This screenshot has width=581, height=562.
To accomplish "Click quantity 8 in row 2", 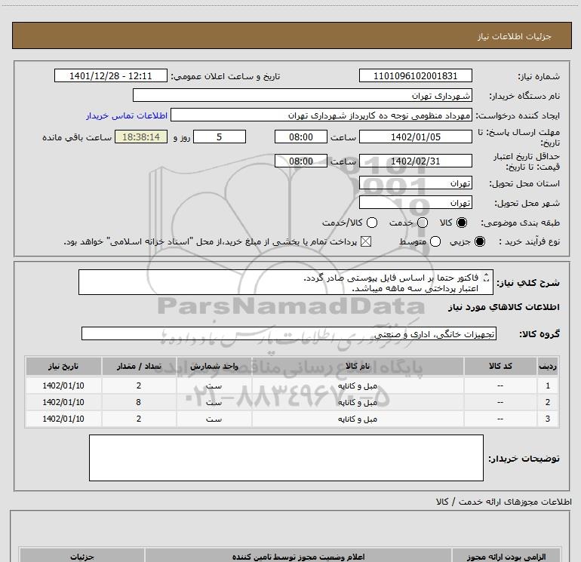I will coord(139,402).
